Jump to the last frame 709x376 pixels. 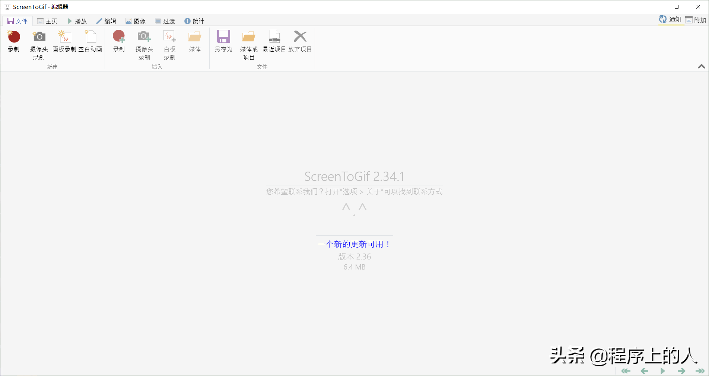[700, 371]
